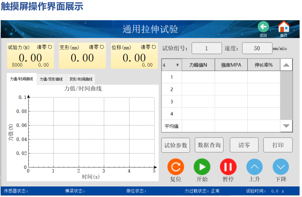Pause the test with red pause icon
The image size is (302, 197).
228,167
